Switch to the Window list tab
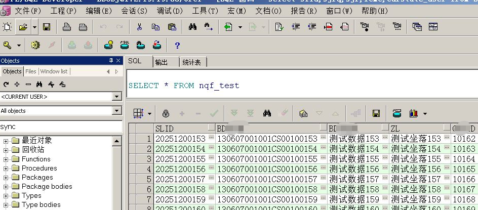478x210 pixels. 54,71
